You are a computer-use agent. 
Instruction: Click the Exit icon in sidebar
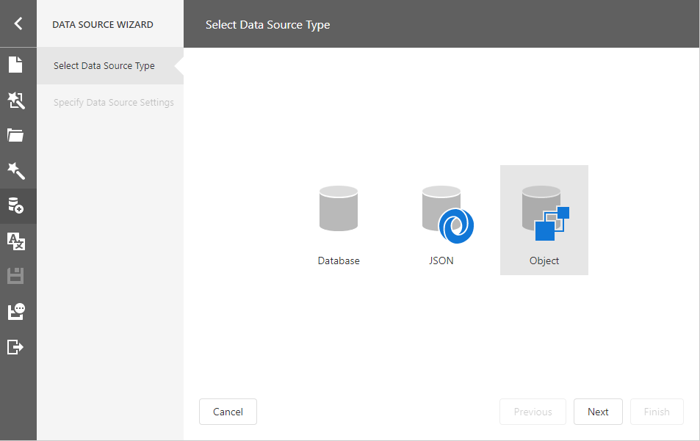coord(16,346)
